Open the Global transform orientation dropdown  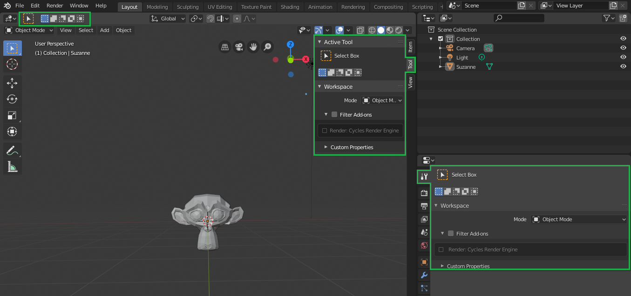pos(168,19)
